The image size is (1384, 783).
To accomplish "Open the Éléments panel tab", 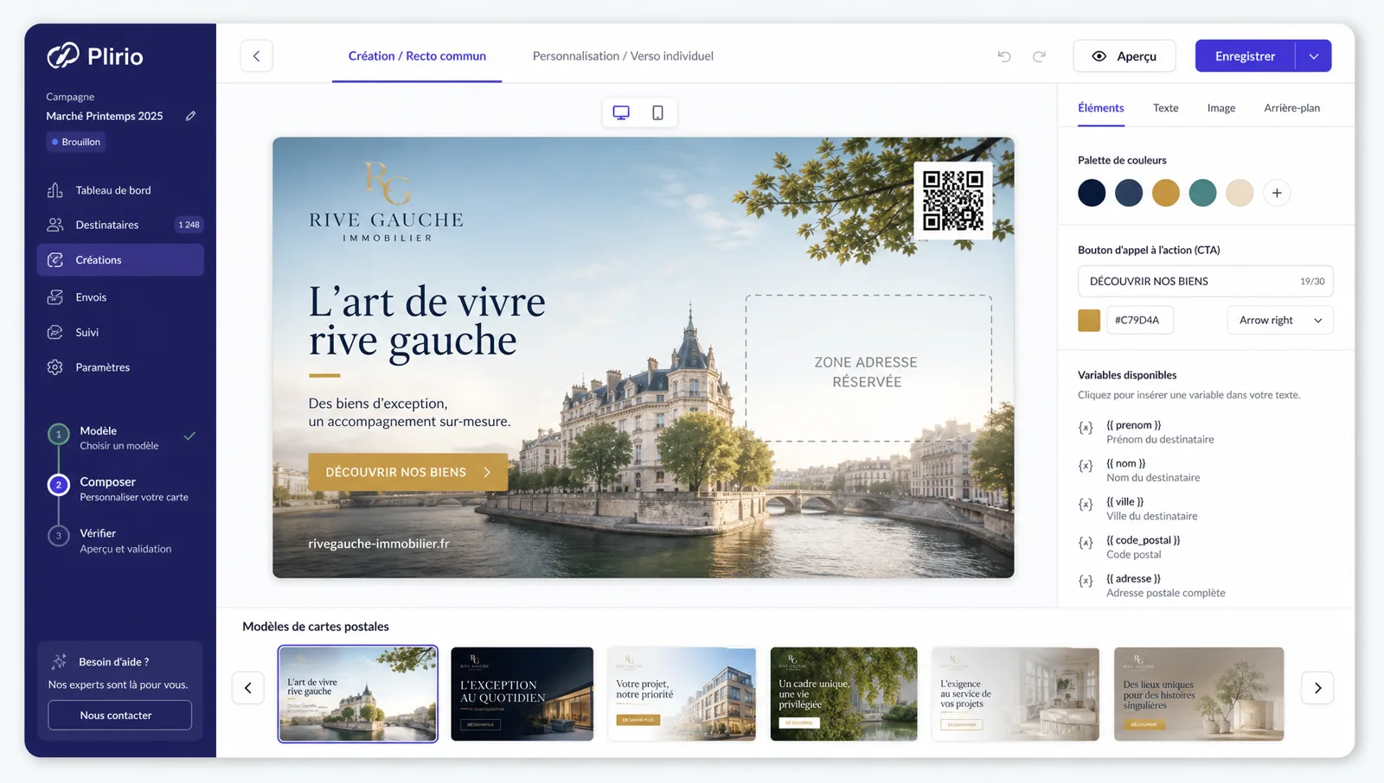I will [x=1101, y=108].
